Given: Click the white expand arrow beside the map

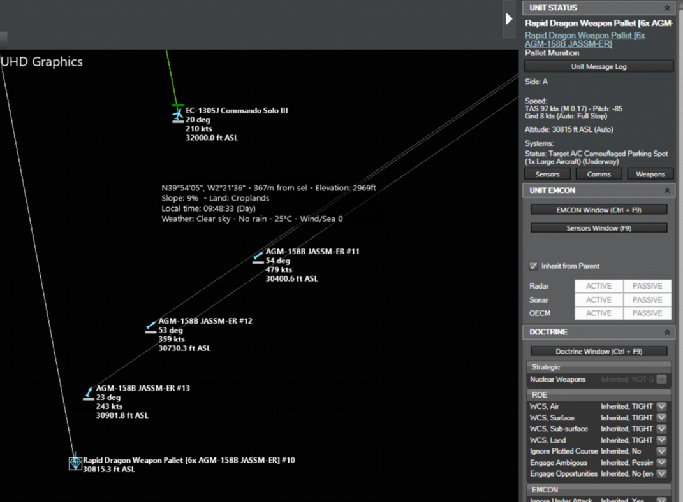Looking at the screenshot, I should (508, 19).
